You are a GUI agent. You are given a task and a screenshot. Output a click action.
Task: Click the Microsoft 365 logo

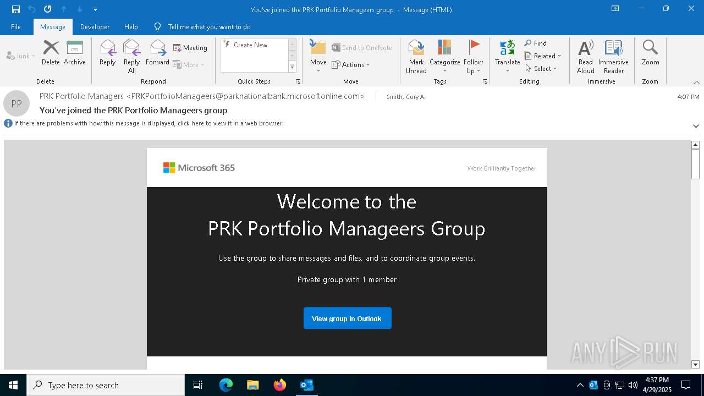(199, 168)
